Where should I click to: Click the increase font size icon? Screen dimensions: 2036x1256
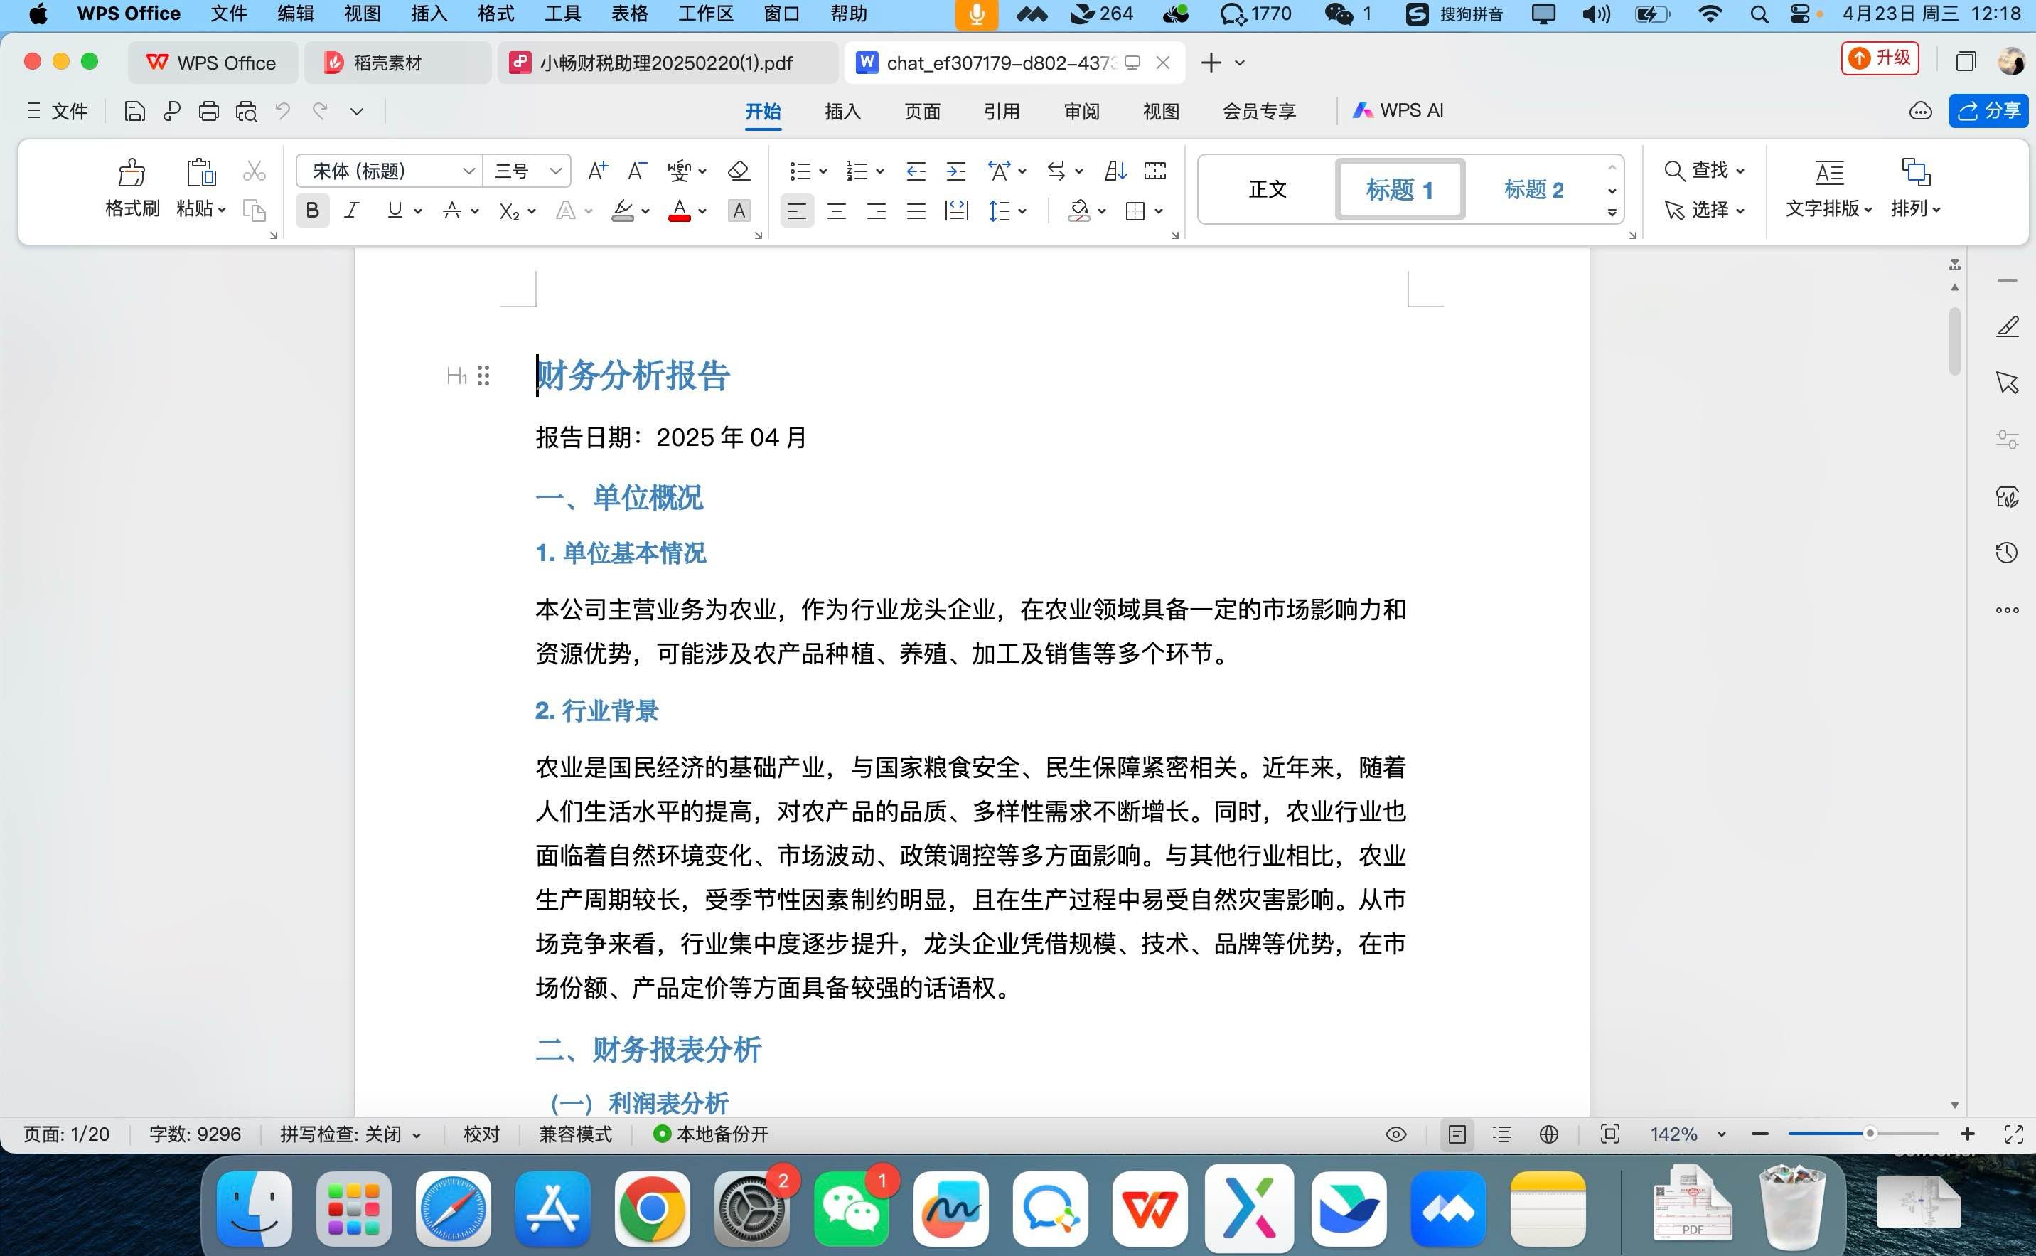tap(597, 171)
